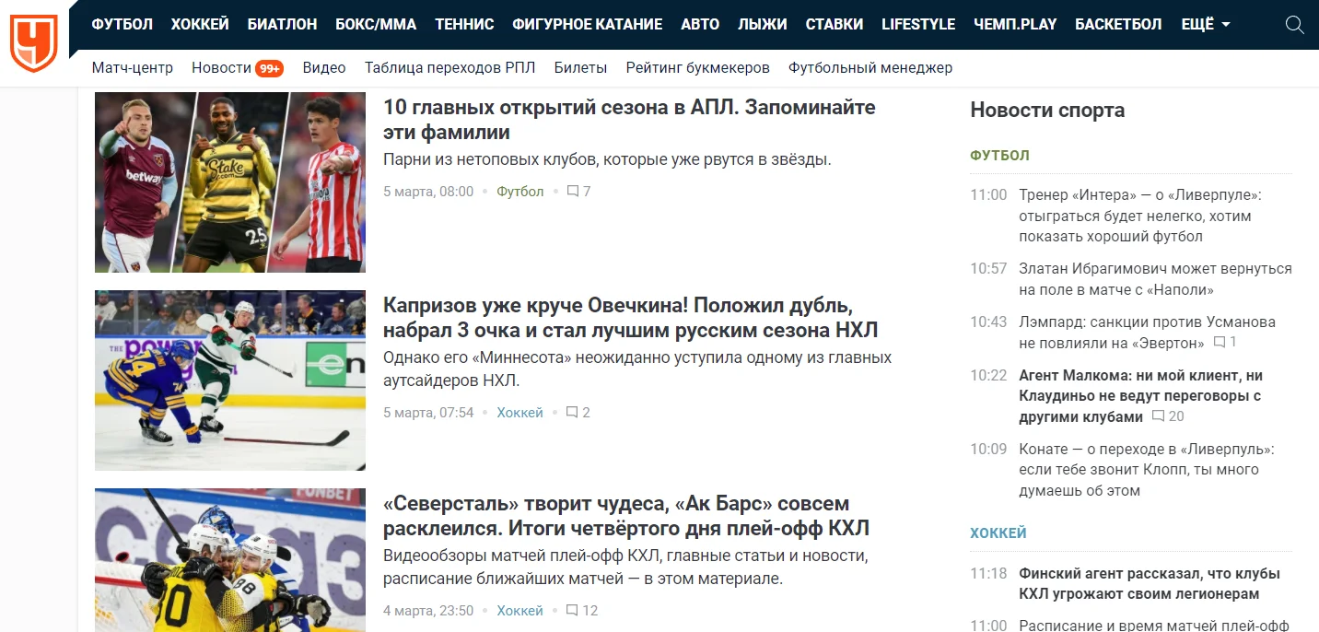Click the 99+ news counter badge

coord(269,68)
